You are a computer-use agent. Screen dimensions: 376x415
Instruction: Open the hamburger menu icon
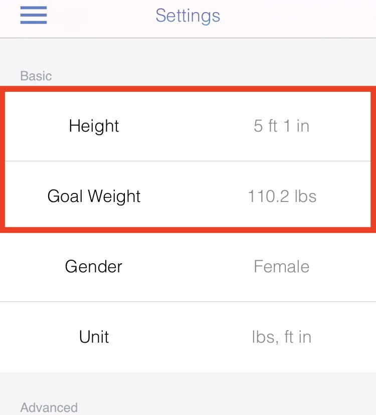pos(34,15)
